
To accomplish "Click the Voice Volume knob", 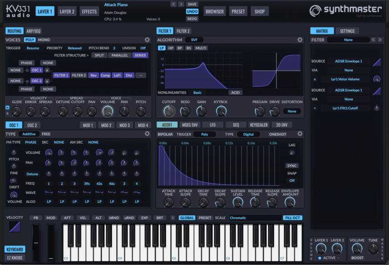I will tap(108, 111).
